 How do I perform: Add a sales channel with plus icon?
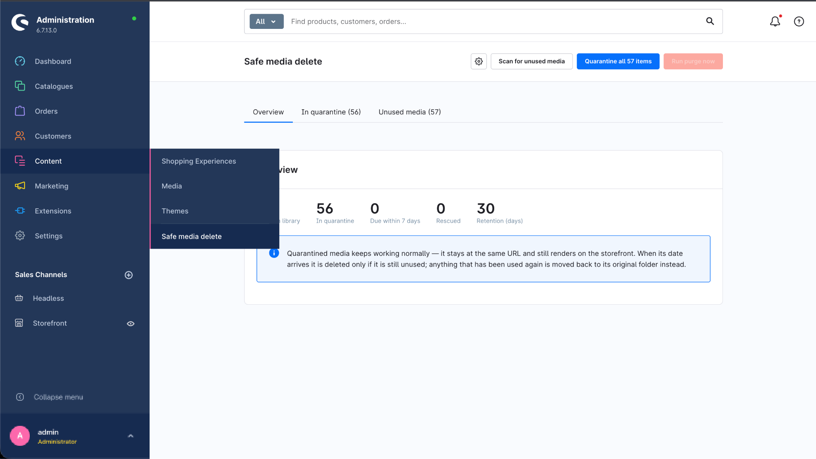point(129,275)
